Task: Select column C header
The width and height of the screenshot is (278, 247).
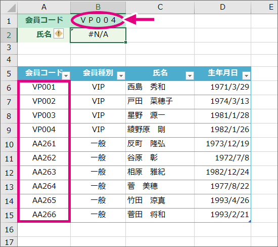Action: [x=160, y=7]
